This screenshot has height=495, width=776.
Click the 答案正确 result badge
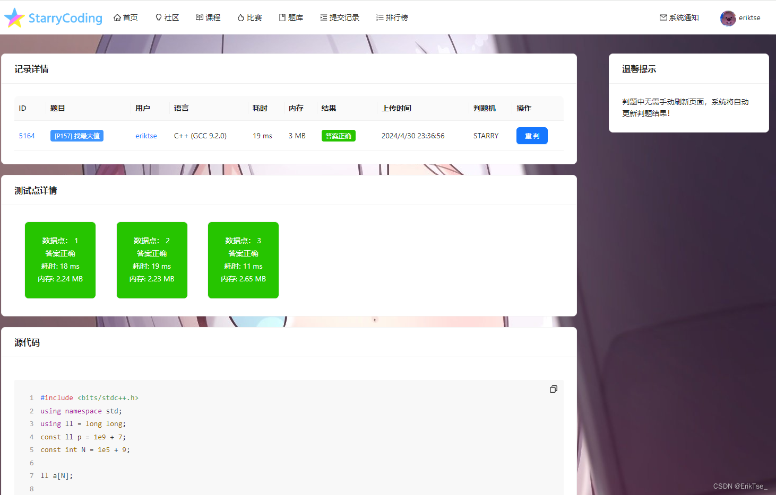(x=338, y=136)
